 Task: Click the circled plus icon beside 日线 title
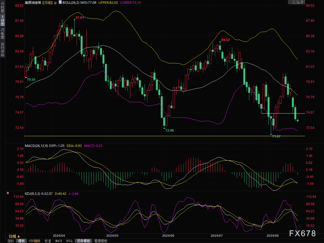(55, 3)
